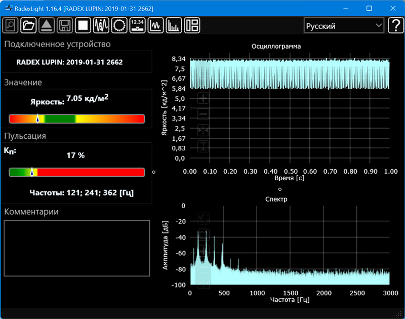Zoom in on the oscillogram with plus button
Screen dimensions: 405x319
click(x=203, y=98)
